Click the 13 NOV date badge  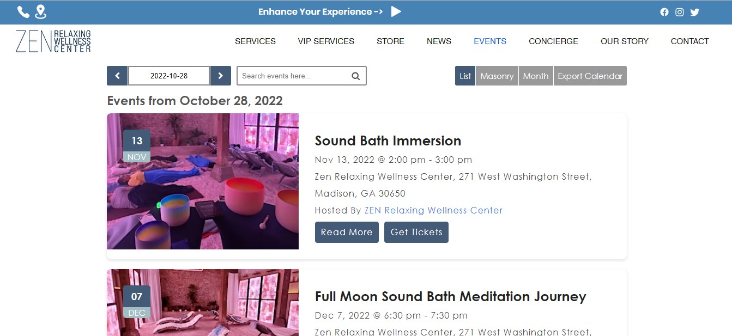137,146
